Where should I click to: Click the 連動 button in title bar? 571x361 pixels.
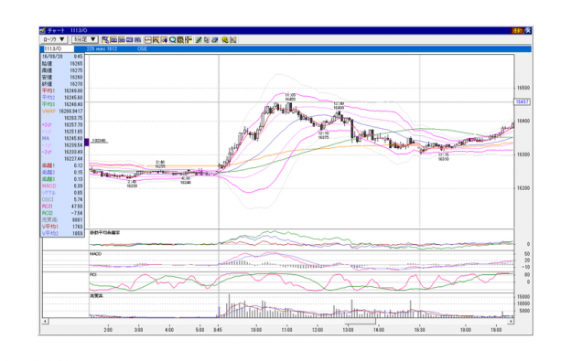pyautogui.click(x=518, y=30)
